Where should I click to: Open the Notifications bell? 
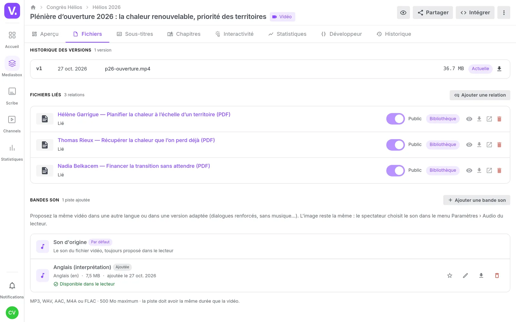point(12,290)
